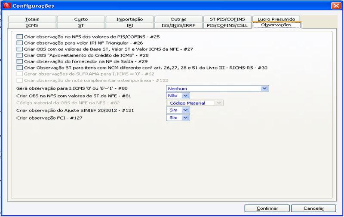Image resolution: width=344 pixels, height=217 pixels.
Task: Close the Configurações window
Action: [336, 6]
